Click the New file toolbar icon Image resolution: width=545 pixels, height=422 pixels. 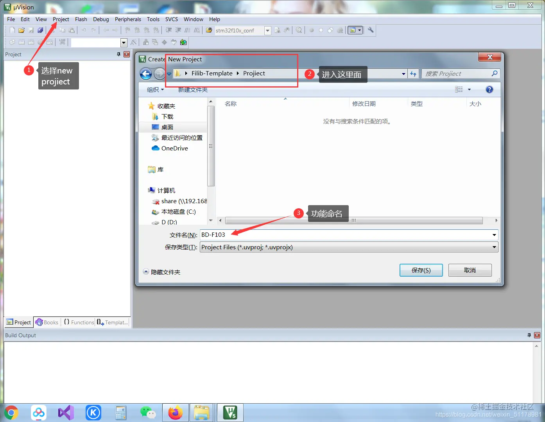click(x=12, y=30)
